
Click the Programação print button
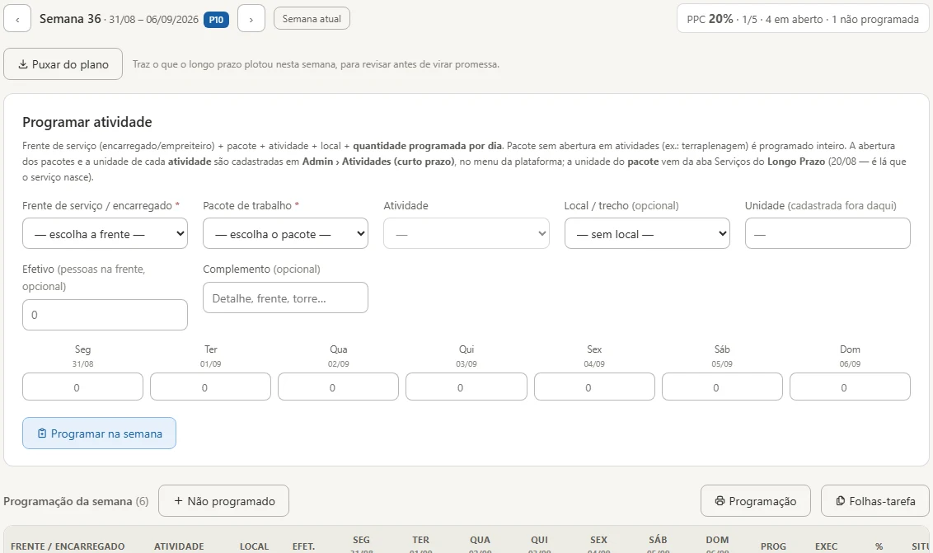click(x=756, y=501)
